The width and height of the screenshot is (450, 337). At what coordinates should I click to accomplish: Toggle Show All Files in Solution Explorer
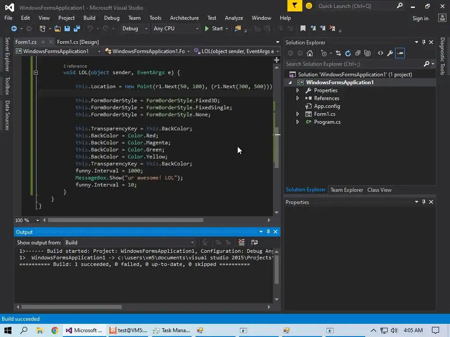[367, 53]
